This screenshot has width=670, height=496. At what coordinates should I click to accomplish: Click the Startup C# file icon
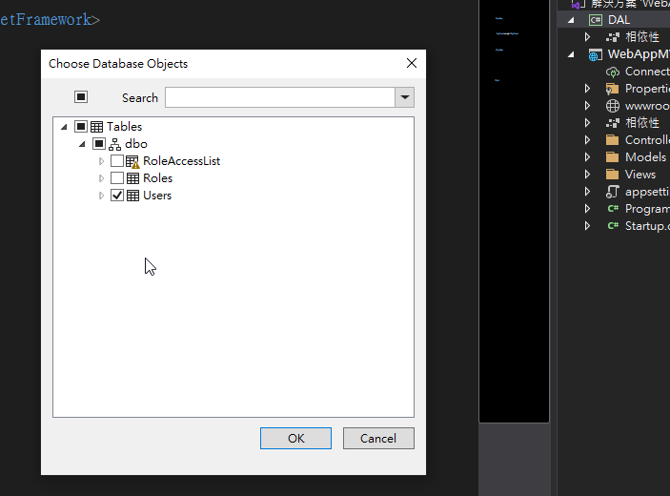613,226
